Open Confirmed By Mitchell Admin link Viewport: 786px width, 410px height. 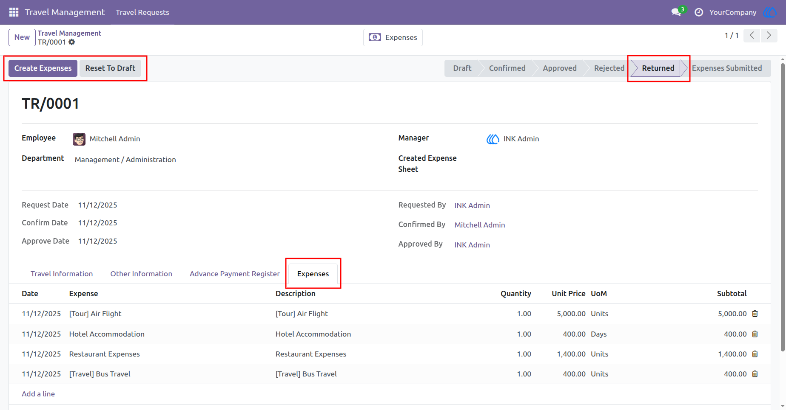[480, 225]
